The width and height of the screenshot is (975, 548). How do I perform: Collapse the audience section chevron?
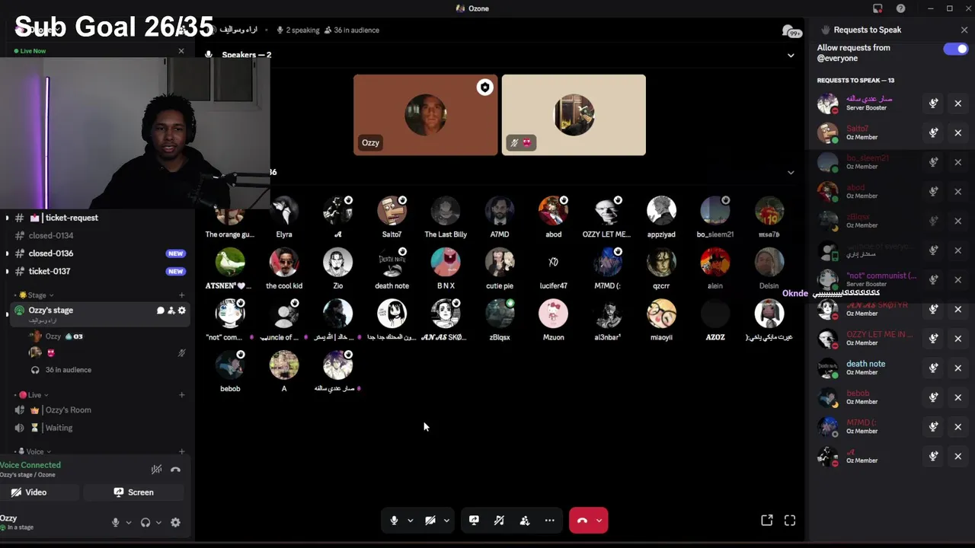(x=791, y=172)
